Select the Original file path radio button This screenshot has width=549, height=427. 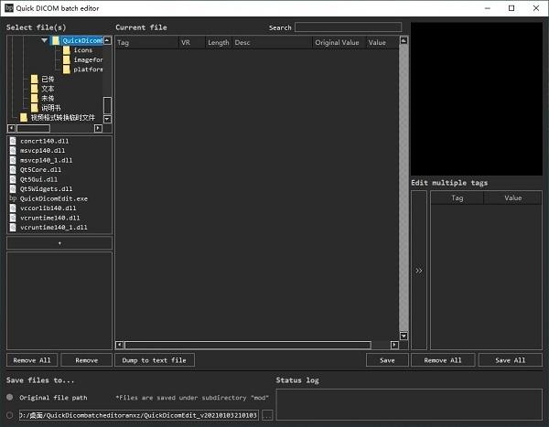(x=10, y=398)
